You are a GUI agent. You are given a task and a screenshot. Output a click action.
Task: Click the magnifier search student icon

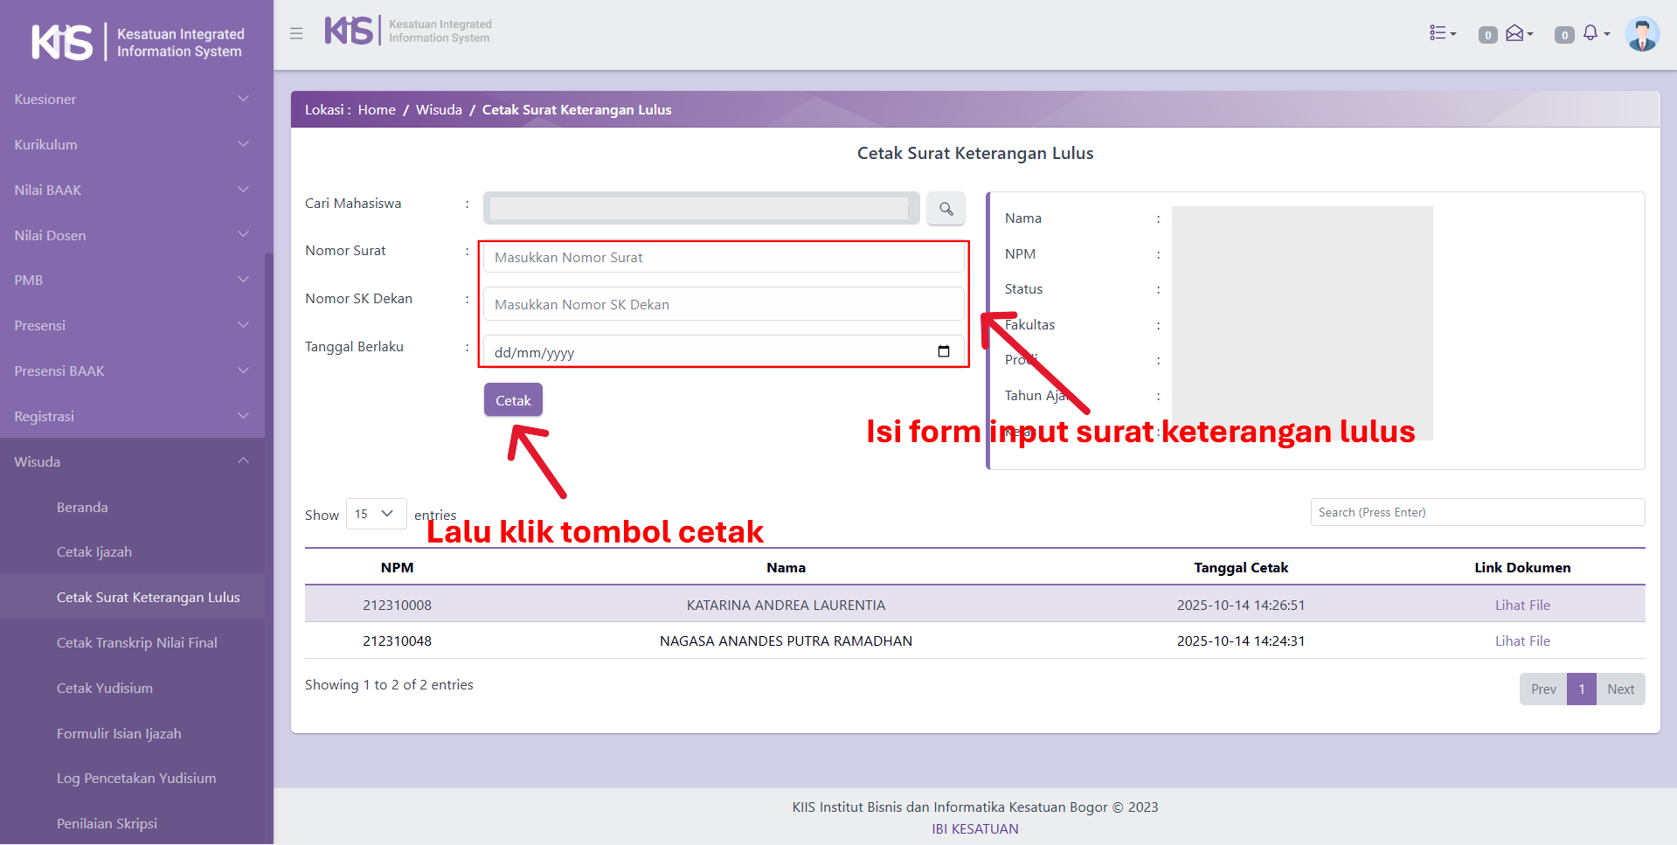tap(946, 209)
